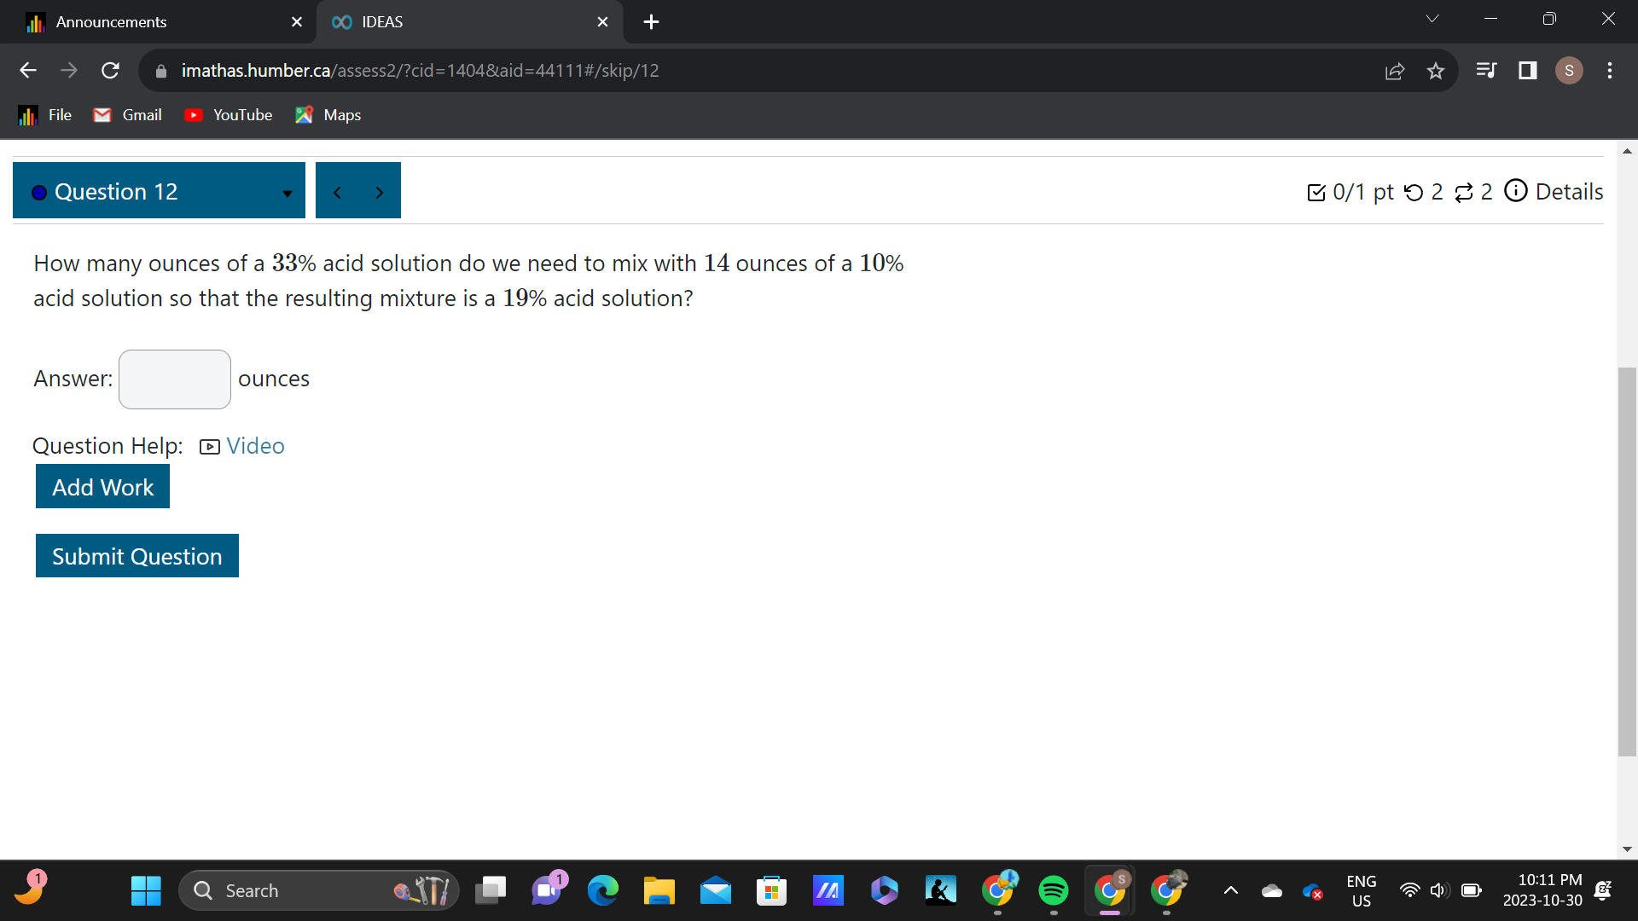Click the browser reload page icon
Screen dimensions: 1638x921
pyautogui.click(x=110, y=71)
